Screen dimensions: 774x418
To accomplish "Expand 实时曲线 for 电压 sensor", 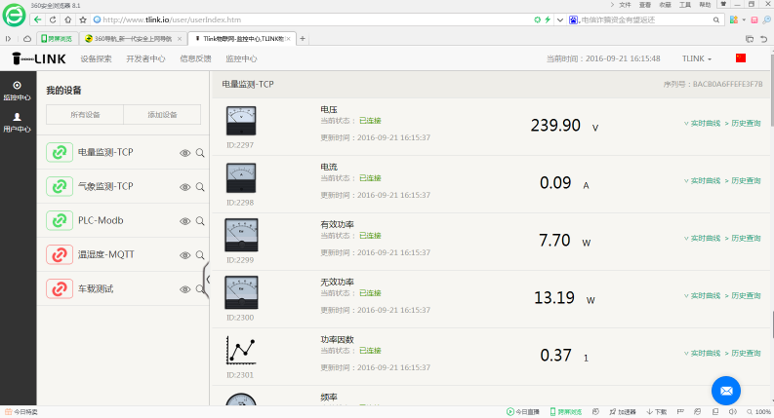I will [704, 124].
